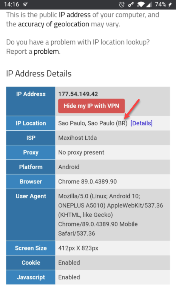Viewport: 176px width, 289px height.
Task: Tap the notification icon beside the clock
Action: tap(25, 5)
